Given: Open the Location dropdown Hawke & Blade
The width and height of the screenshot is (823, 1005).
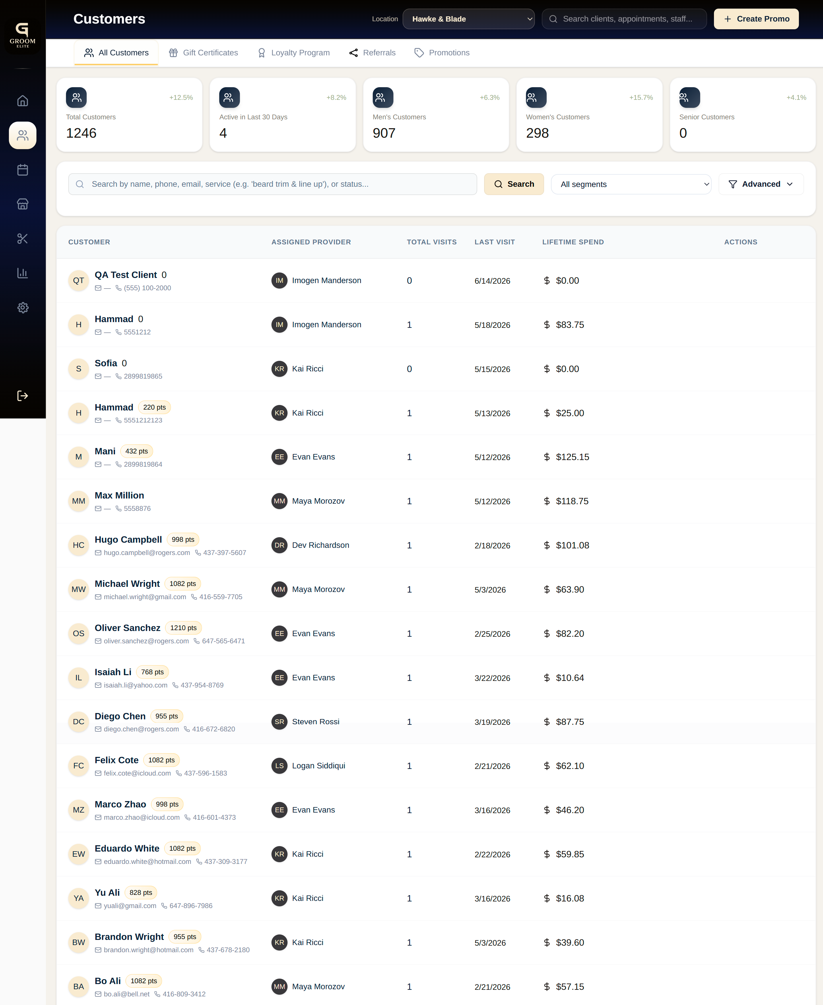Looking at the screenshot, I should [x=468, y=19].
